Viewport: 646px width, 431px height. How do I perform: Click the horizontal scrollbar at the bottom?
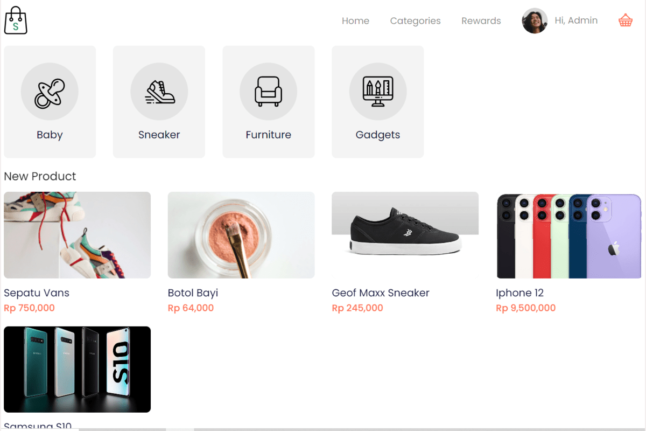coord(180,429)
